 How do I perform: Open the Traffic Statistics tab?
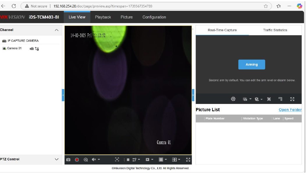pyautogui.click(x=275, y=30)
